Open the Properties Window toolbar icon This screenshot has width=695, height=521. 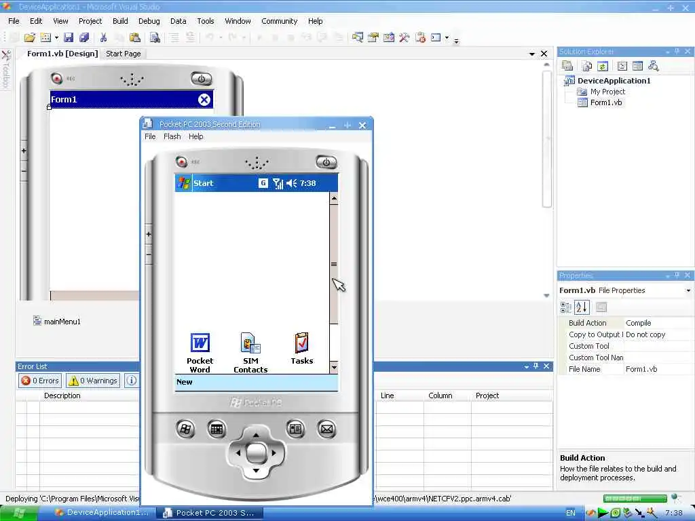pos(373,38)
